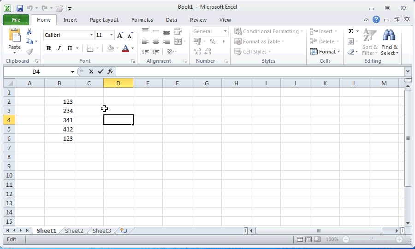
Task: Select cell B3 containing 234
Action: 59,111
